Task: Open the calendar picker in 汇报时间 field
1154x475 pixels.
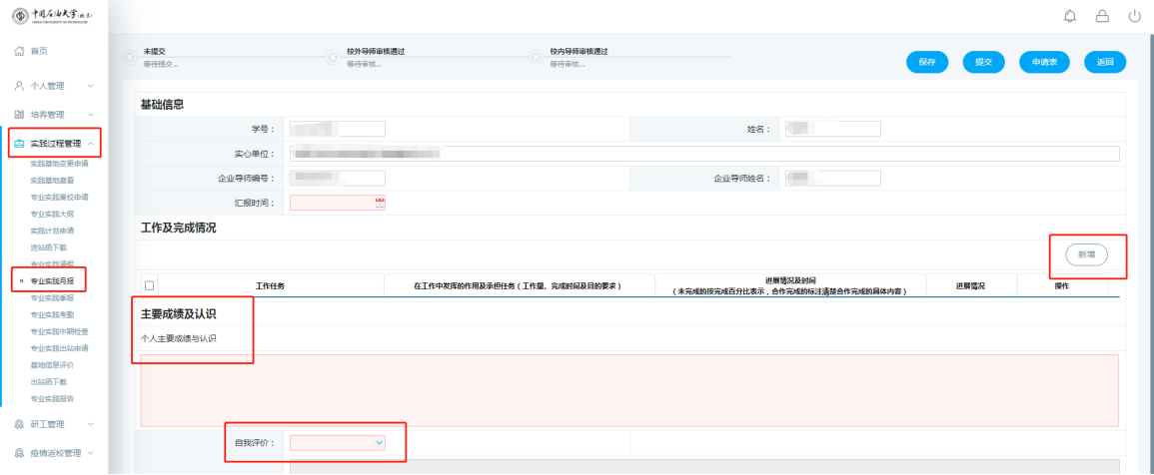Action: coord(379,203)
